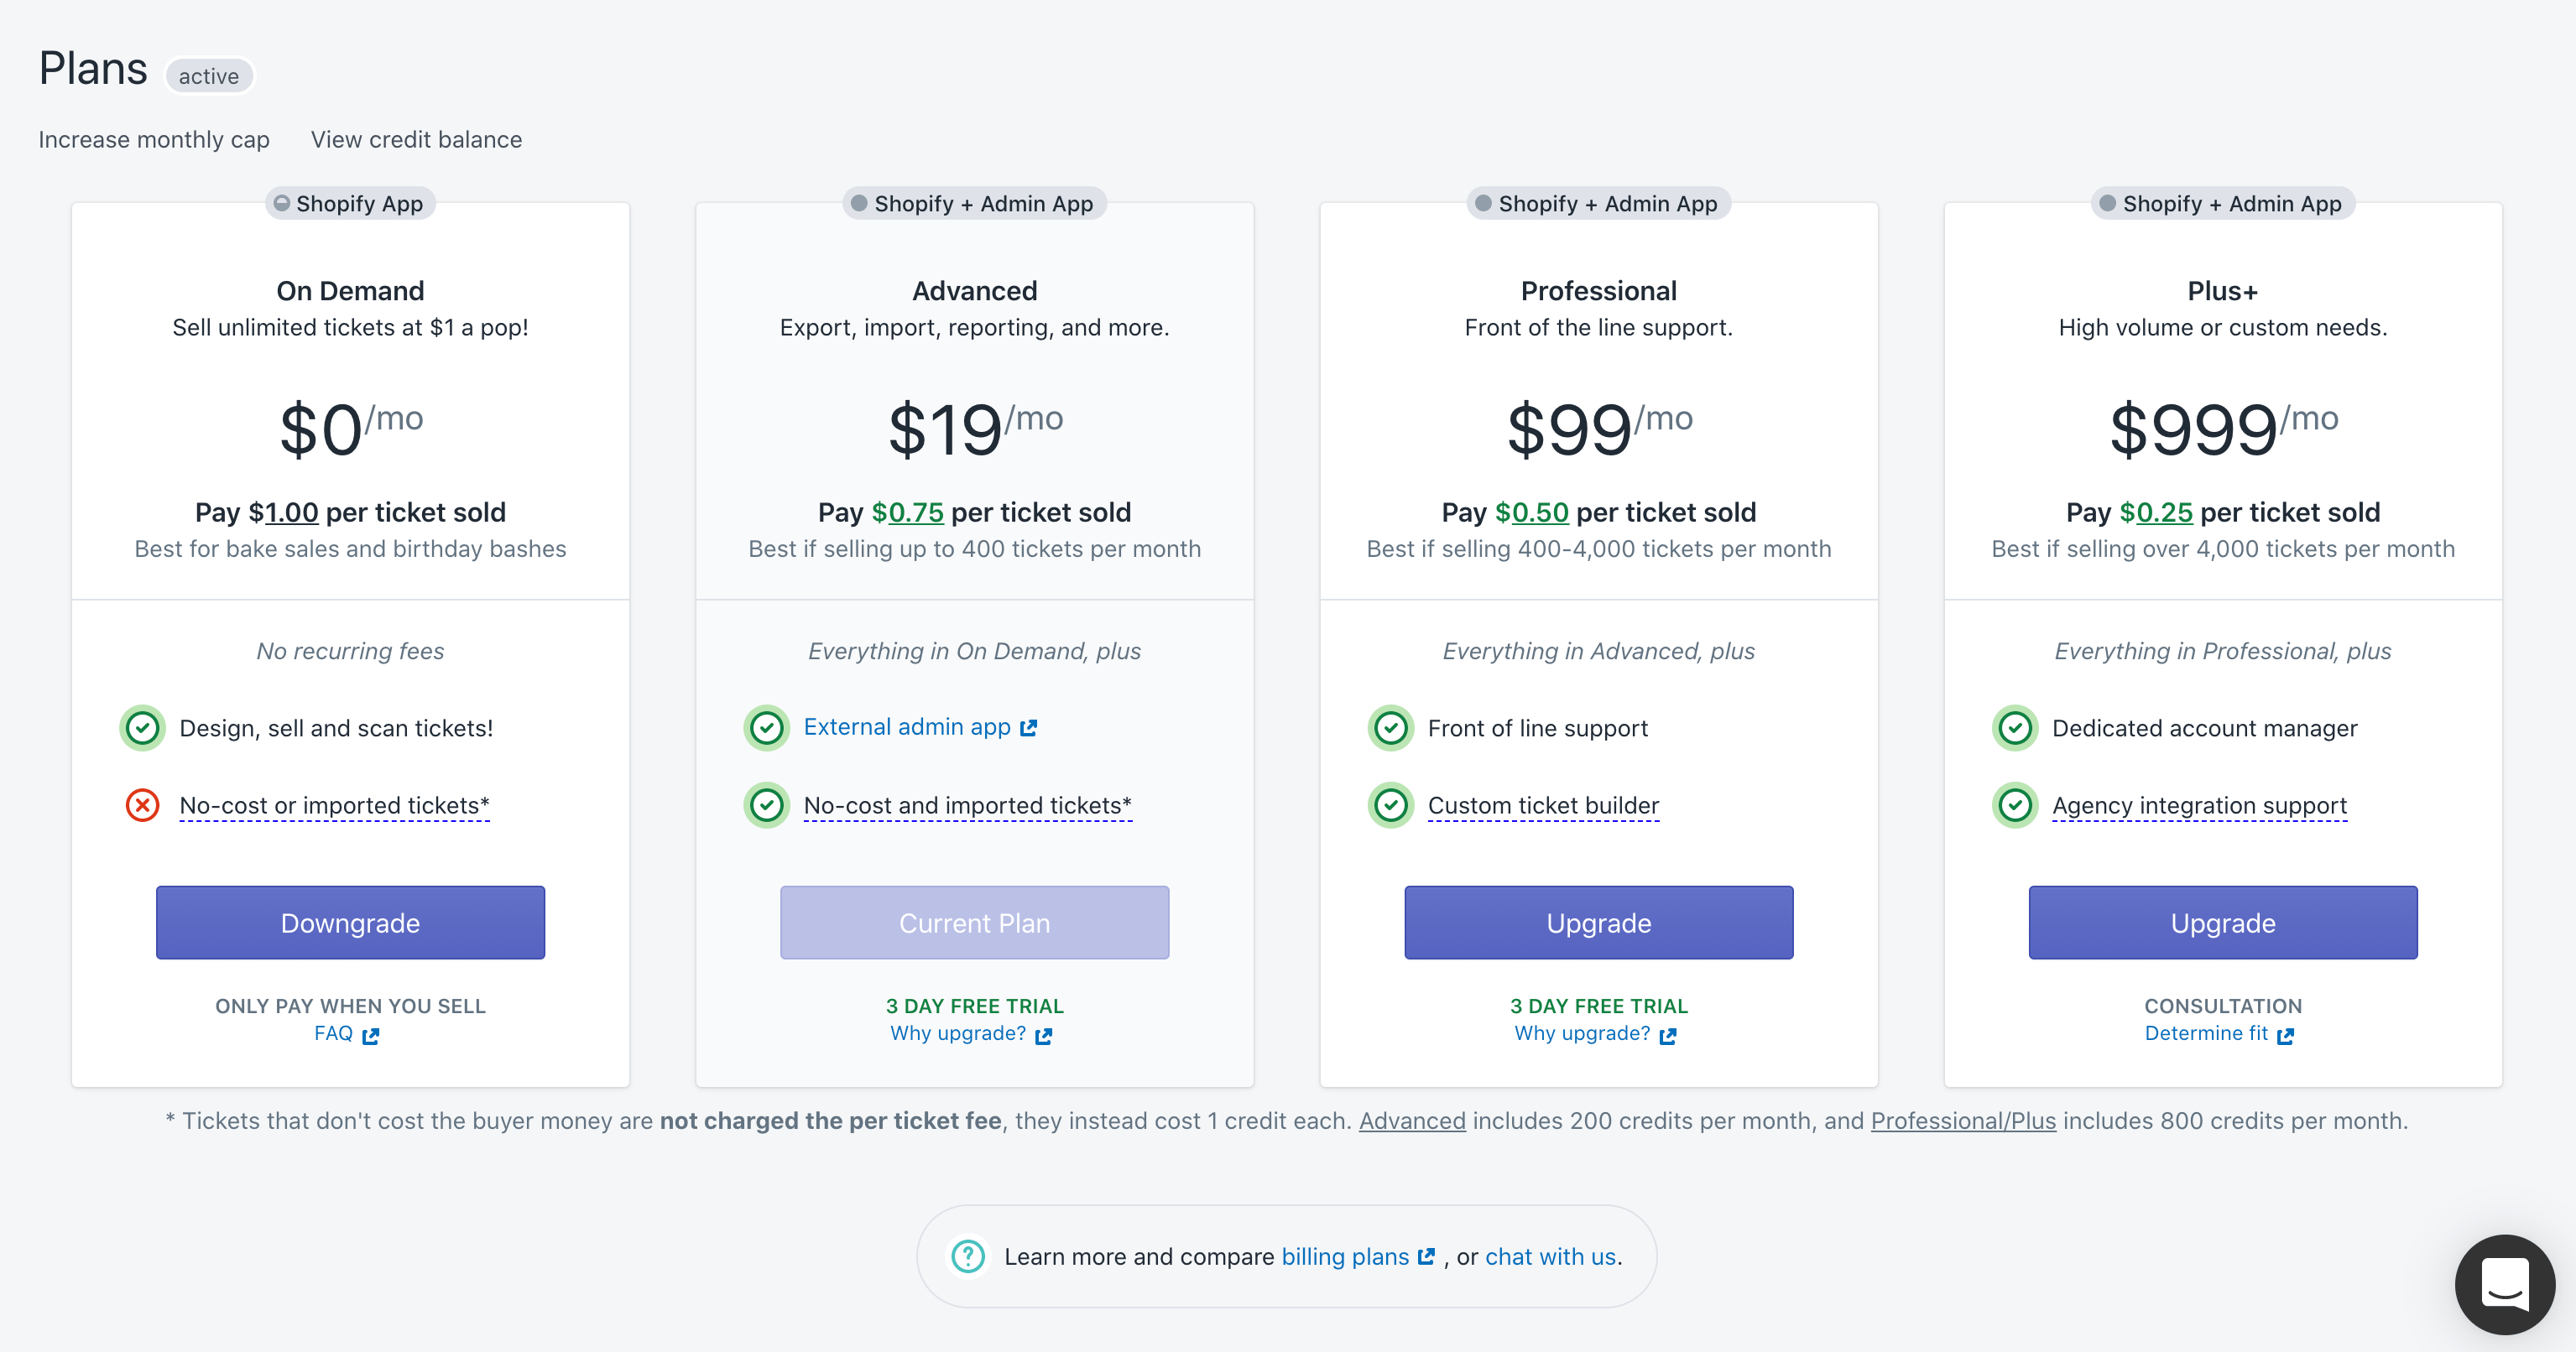Click the external link icon beside Determine fit
This screenshot has width=2576, height=1352.
click(2285, 1037)
